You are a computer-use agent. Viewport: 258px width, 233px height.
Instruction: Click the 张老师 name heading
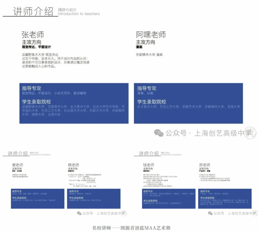(33, 35)
